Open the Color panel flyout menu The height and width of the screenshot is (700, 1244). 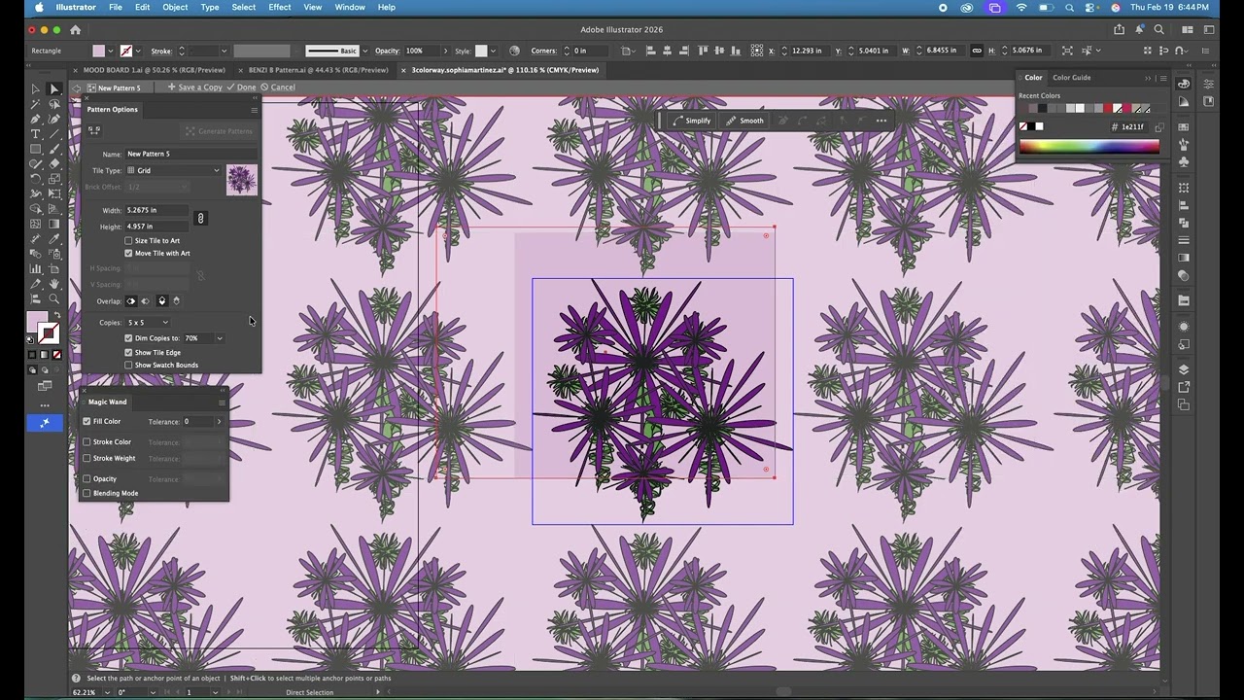[1162, 78]
